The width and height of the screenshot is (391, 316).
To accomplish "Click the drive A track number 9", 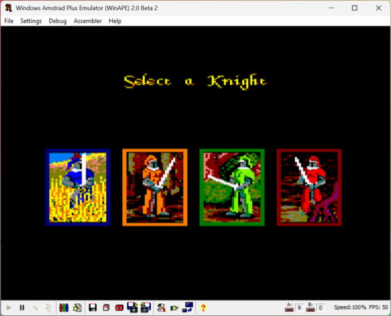I will tap(299, 308).
